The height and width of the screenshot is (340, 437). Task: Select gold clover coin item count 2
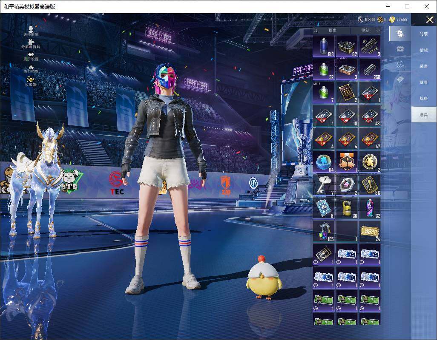(x=370, y=162)
